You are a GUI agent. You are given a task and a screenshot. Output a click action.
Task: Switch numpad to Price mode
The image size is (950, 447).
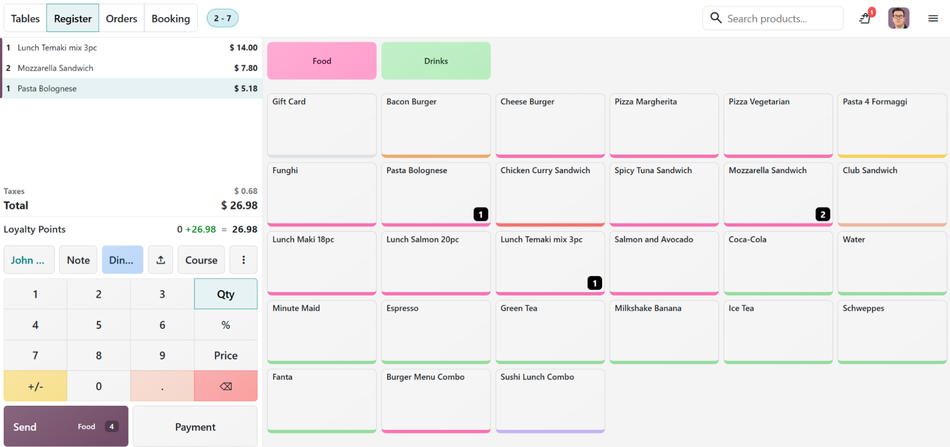click(x=226, y=355)
